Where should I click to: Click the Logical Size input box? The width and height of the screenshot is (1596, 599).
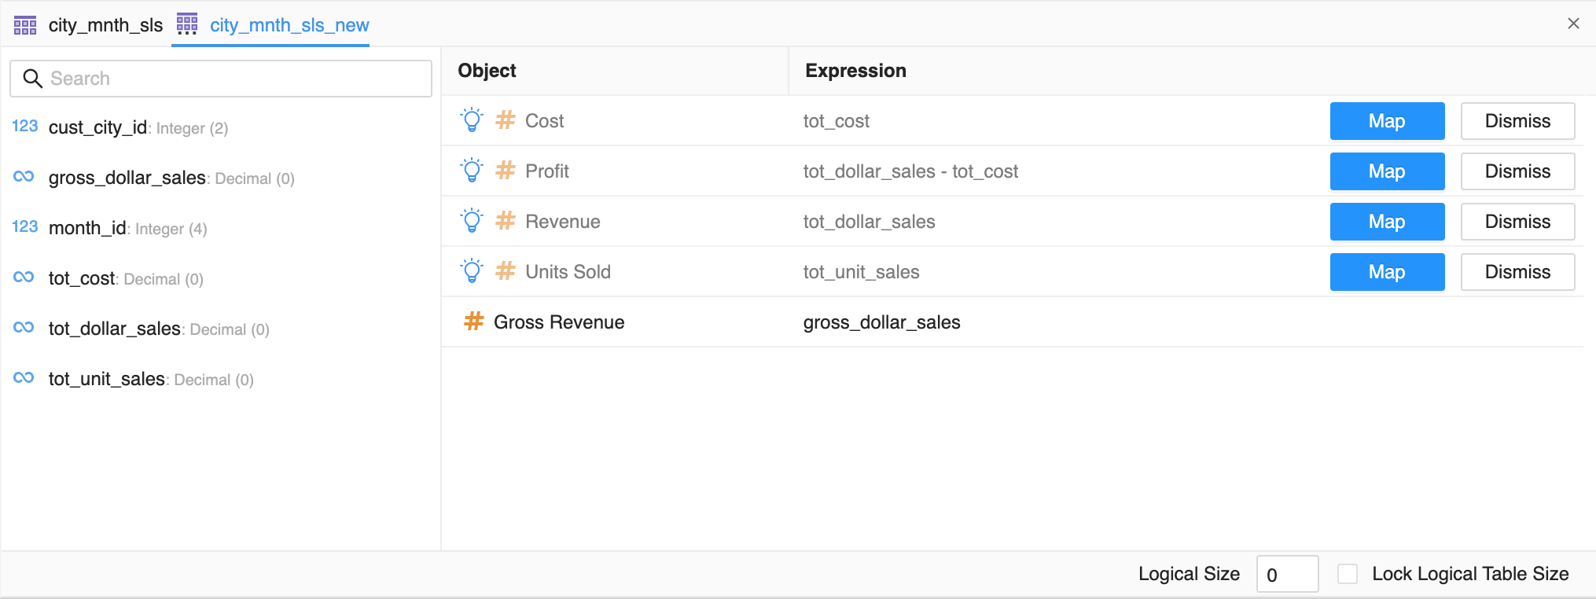click(1286, 574)
